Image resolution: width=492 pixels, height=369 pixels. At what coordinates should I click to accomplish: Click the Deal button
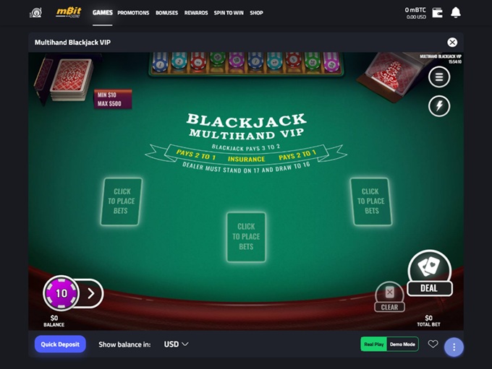(x=430, y=273)
